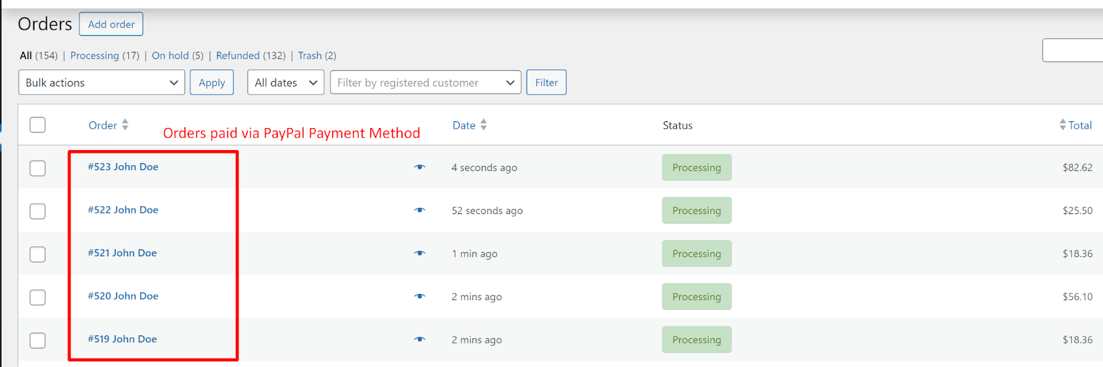Select the checkbox for order #521

pos(38,254)
